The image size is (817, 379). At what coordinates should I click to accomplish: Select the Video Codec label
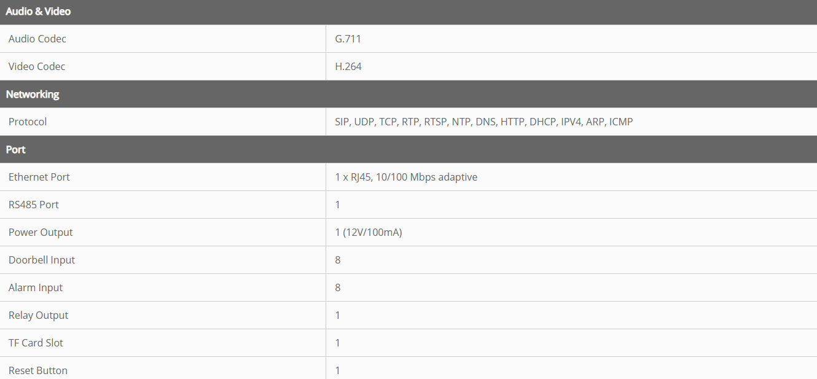point(37,66)
